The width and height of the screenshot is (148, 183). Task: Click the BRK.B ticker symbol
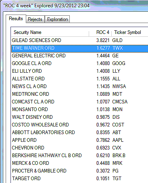tap(119, 156)
